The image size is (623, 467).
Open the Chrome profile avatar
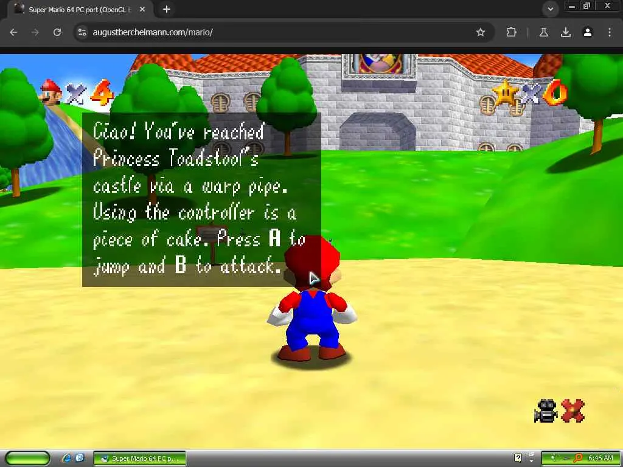coord(588,32)
